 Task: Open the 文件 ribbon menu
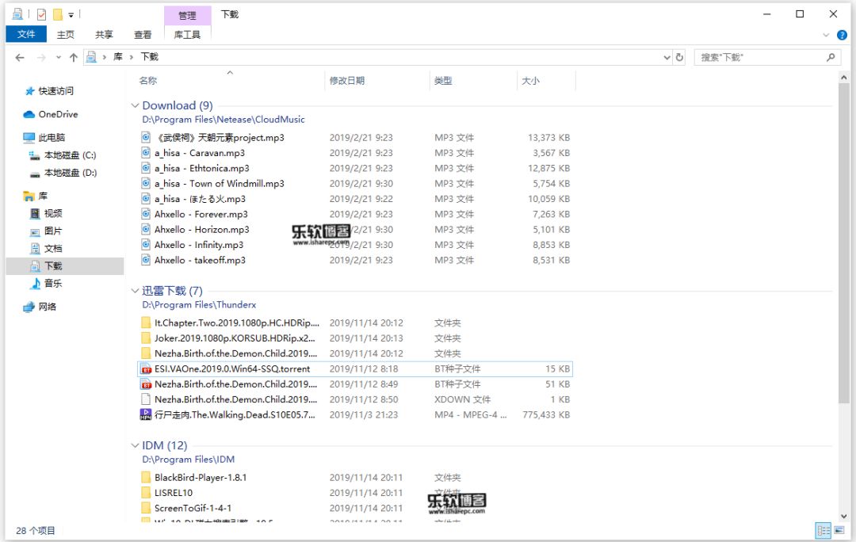25,34
